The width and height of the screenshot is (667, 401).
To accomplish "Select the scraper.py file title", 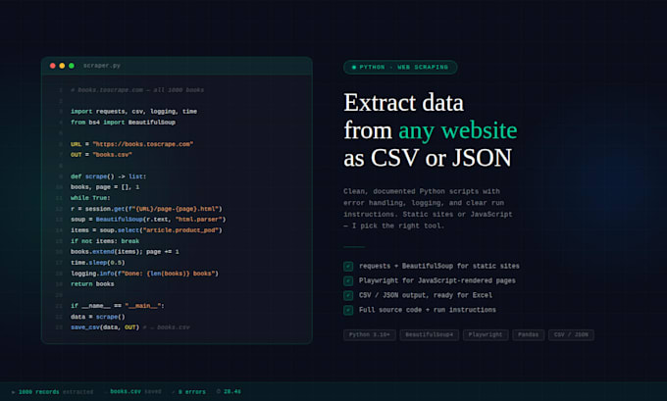I will coord(102,66).
